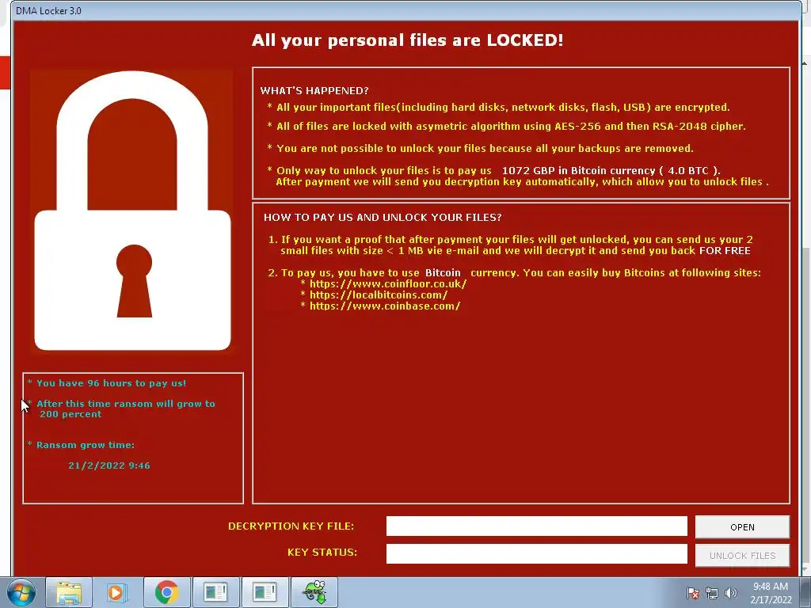Click the coinfloor.co.uk link text

click(388, 284)
